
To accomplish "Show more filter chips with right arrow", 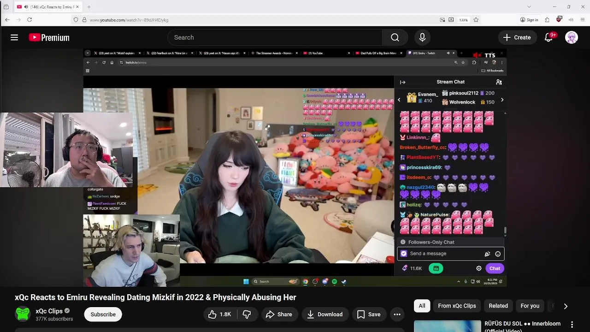I will coord(566,306).
